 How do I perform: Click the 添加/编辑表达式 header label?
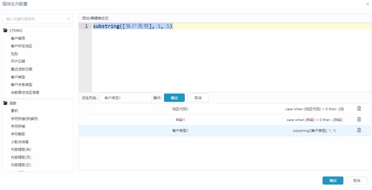(95, 18)
